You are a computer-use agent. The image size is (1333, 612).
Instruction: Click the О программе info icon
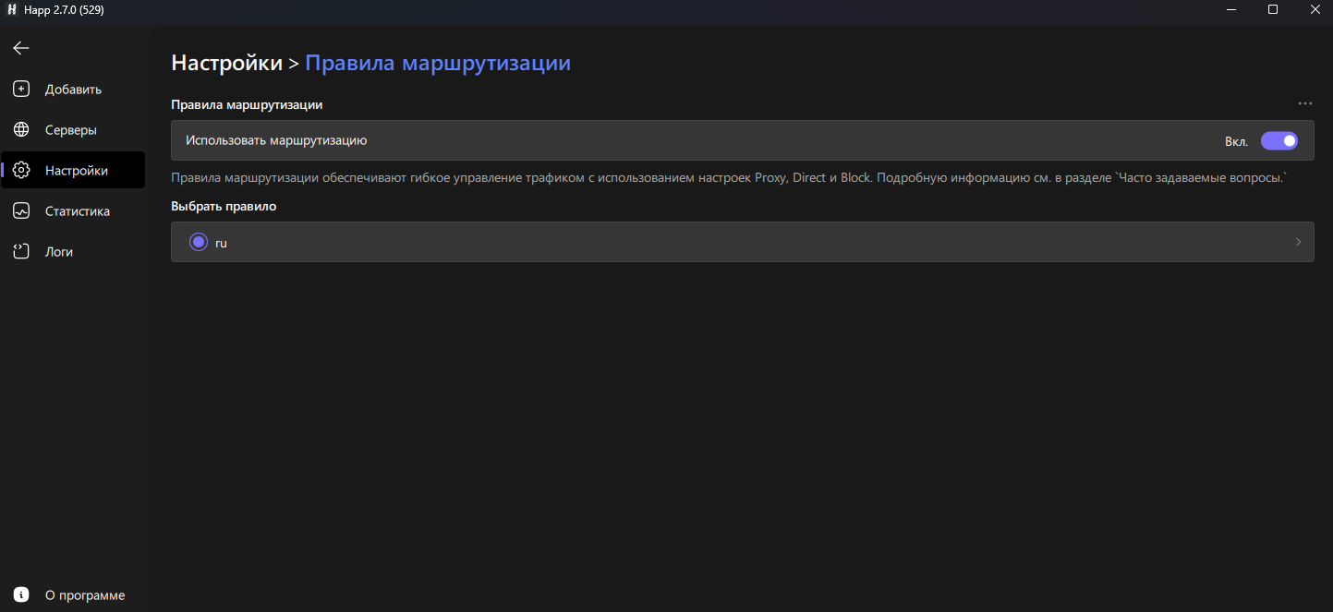click(21, 595)
